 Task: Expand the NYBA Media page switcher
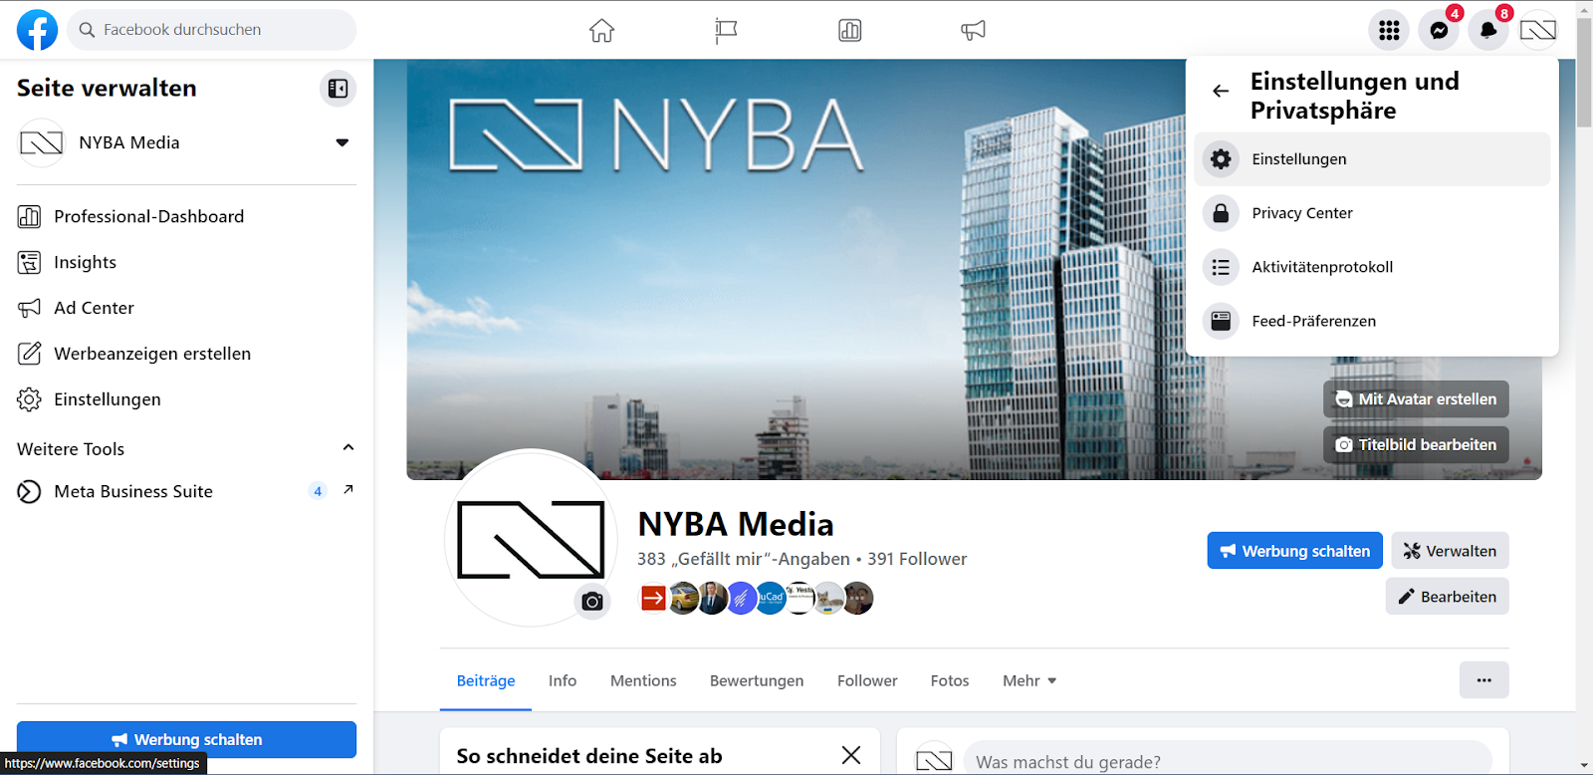pos(342,142)
